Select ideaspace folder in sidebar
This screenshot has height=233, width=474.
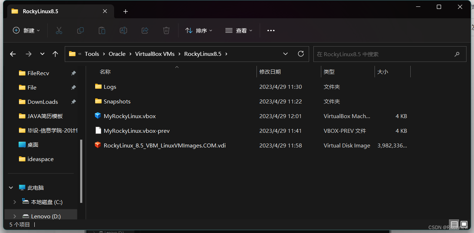coord(40,159)
